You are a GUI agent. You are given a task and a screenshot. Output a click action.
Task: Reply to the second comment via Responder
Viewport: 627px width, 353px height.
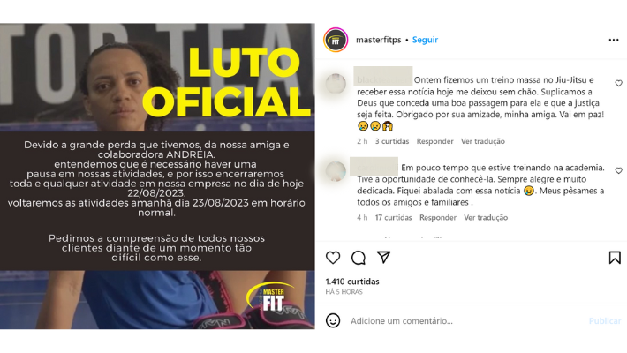438,217
